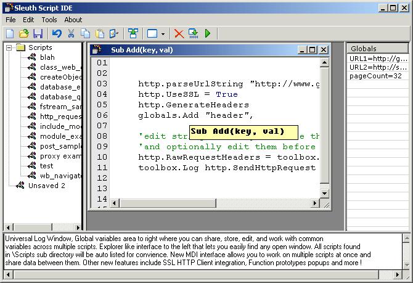Open the About menu
Image resolution: width=413 pixels, height=283 pixels.
73,20
